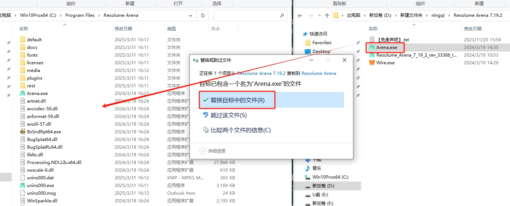Click the BsSndRpt64.exe bee icon
Image resolution: width=510 pixels, height=206 pixels.
click(22, 131)
